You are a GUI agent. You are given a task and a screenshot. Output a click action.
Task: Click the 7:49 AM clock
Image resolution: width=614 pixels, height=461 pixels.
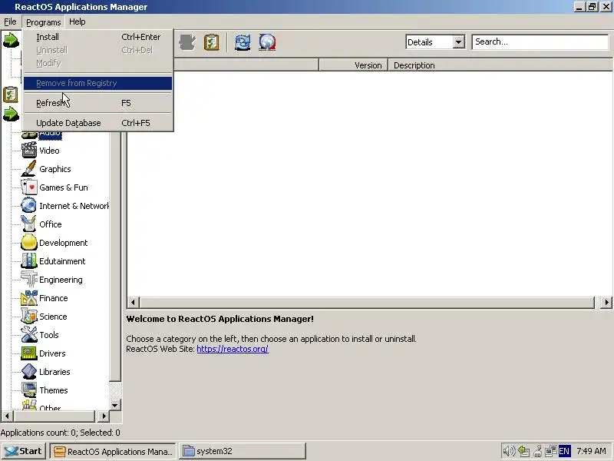(591, 451)
